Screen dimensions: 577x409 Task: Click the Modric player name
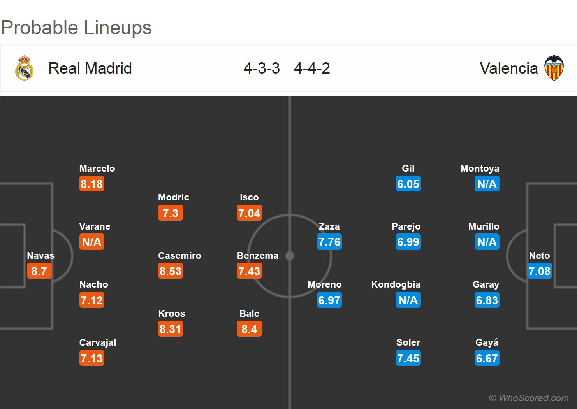pos(173,197)
